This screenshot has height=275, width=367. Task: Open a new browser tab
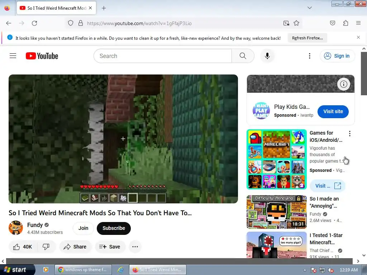pos(104,8)
